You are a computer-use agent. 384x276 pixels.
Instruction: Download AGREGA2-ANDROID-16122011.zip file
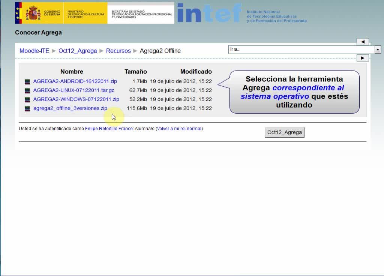75,81
